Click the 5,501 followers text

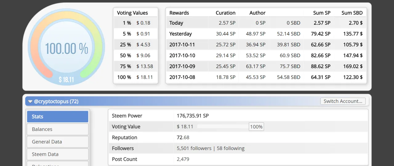(x=194, y=148)
